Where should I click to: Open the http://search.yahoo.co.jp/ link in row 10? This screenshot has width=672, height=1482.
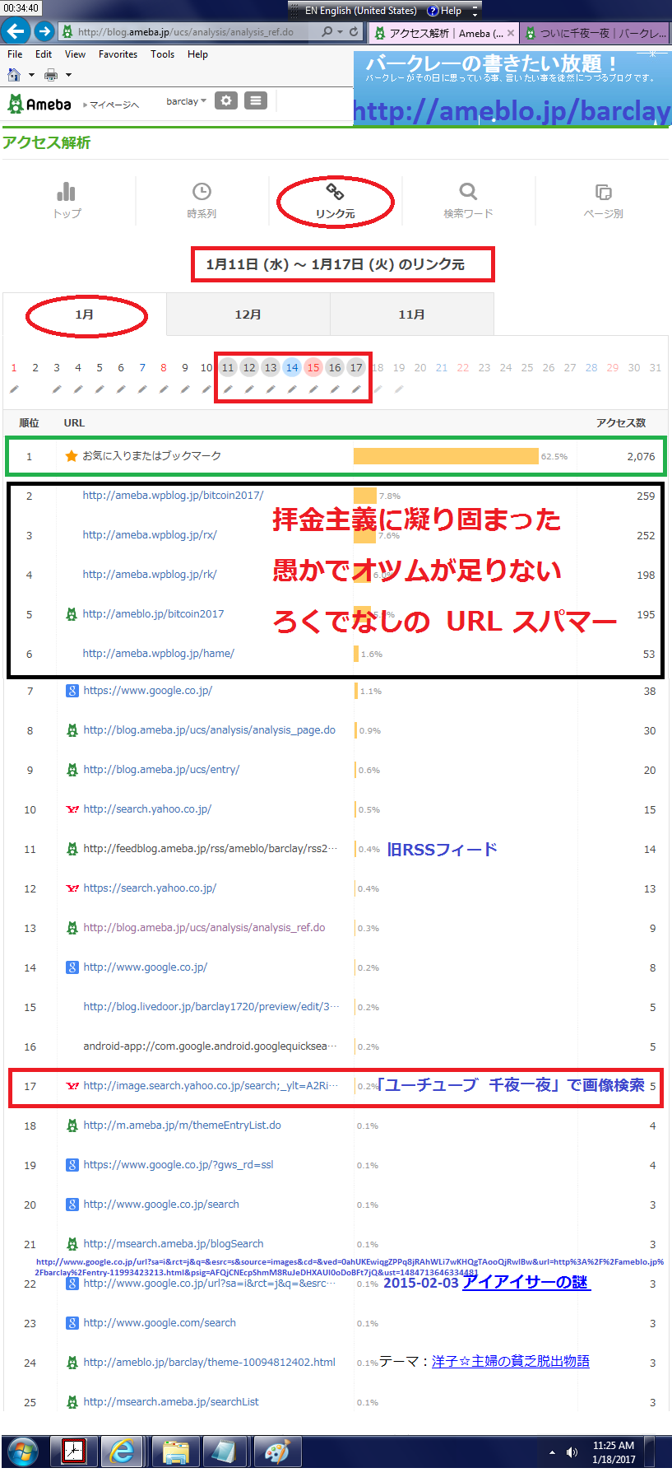(x=147, y=809)
